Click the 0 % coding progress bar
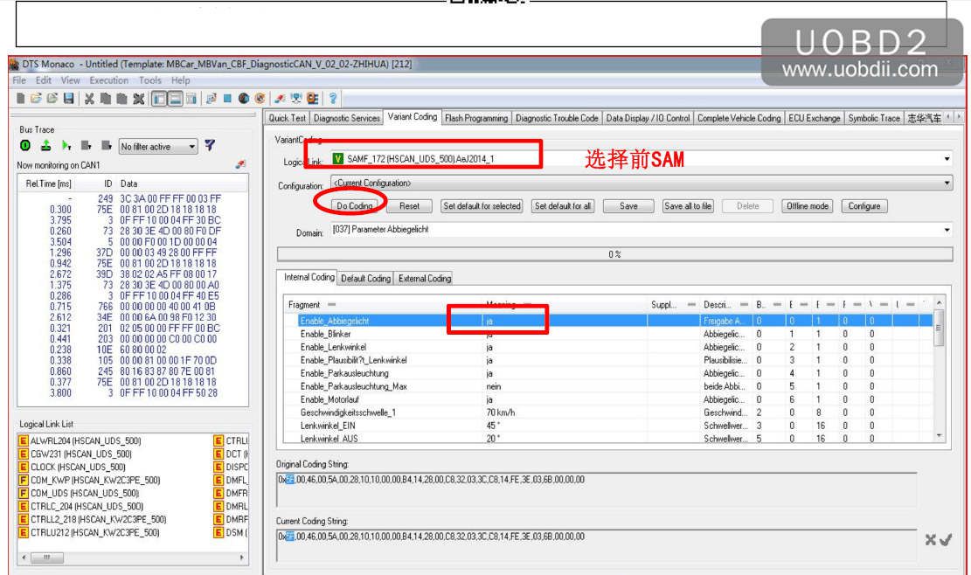Image resolution: width=971 pixels, height=575 pixels. coord(614,254)
